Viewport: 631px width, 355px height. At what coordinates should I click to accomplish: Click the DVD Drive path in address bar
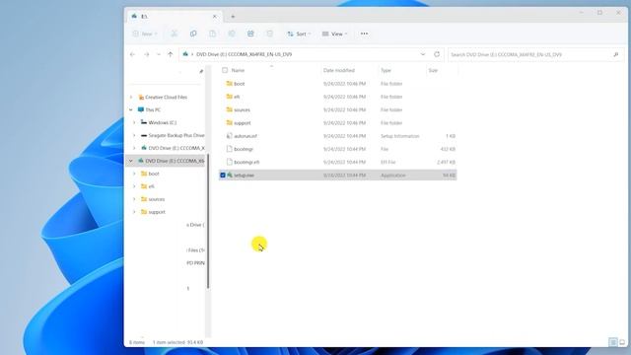pos(244,54)
